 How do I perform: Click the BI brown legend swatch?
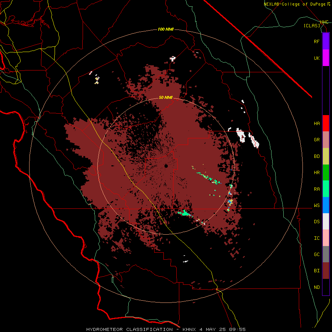326,271
